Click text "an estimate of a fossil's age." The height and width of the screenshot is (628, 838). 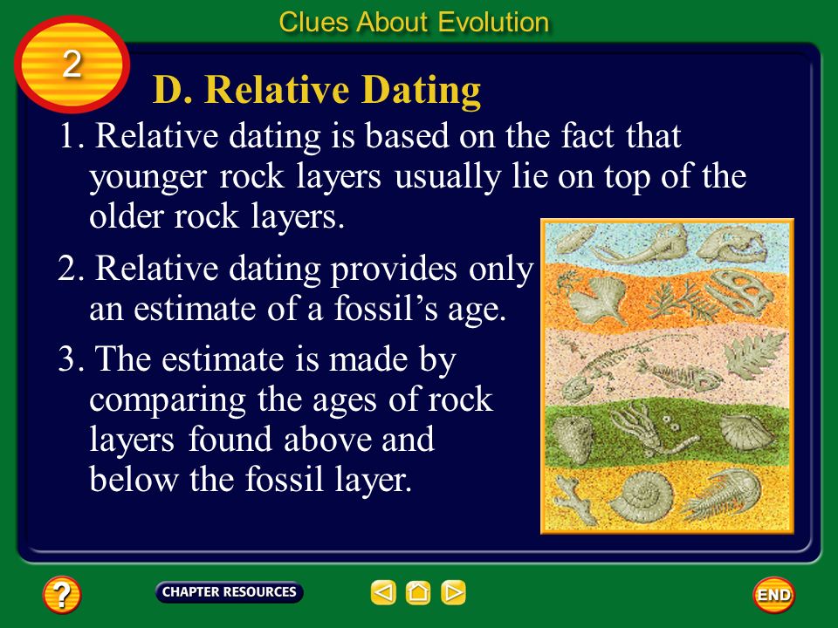point(297,309)
